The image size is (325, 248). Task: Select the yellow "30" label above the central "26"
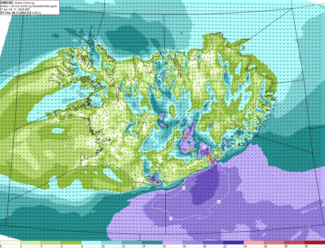tap(186, 136)
